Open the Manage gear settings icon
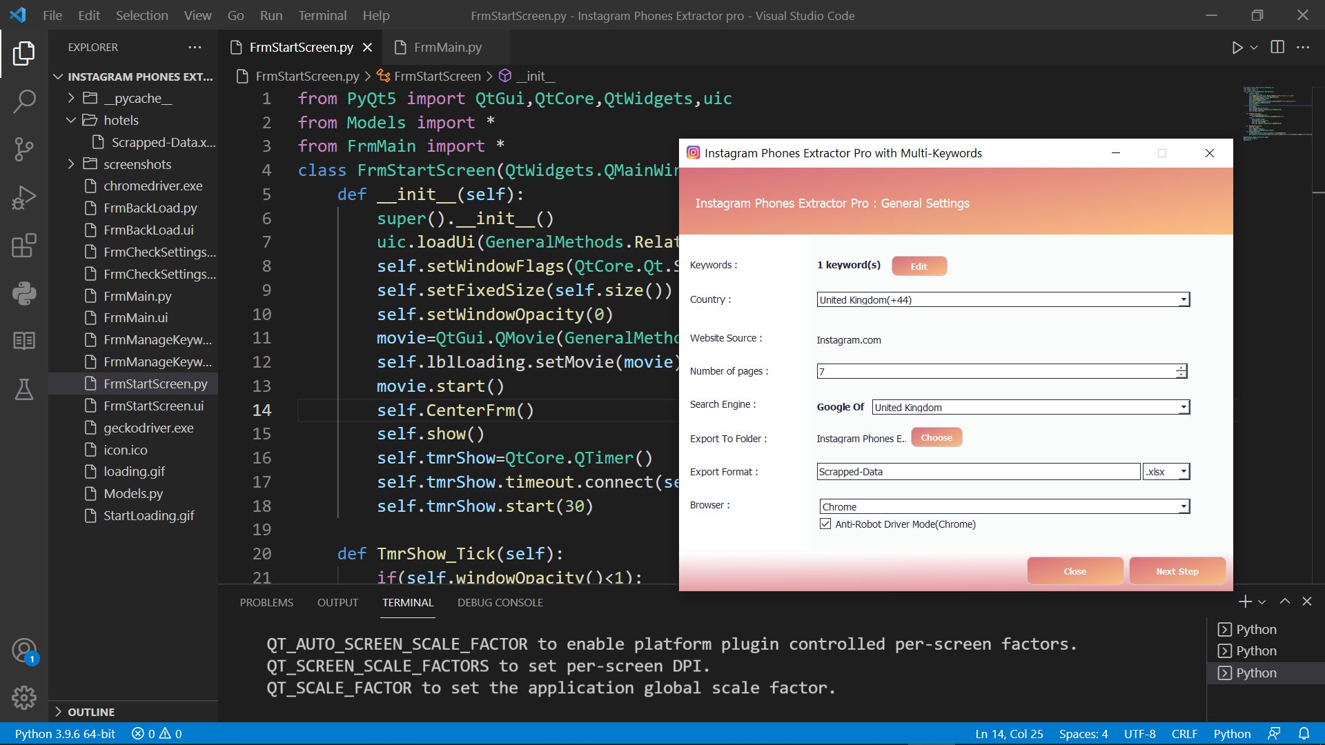The height and width of the screenshot is (745, 1325). pyautogui.click(x=24, y=698)
